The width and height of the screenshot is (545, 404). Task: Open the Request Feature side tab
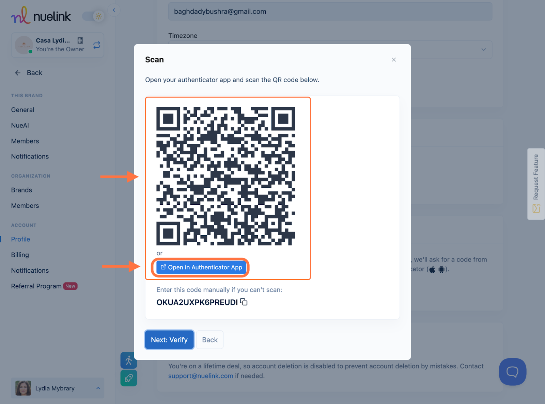pos(536,184)
